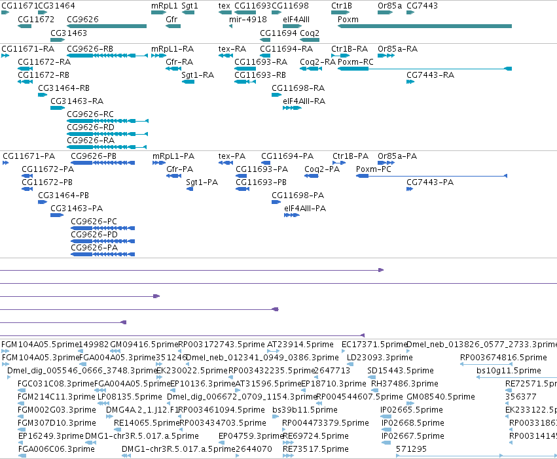Screen dimensions: 557x459
Task: Click the Ctr1B-RA transcript label
Action: pyautogui.click(x=350, y=48)
